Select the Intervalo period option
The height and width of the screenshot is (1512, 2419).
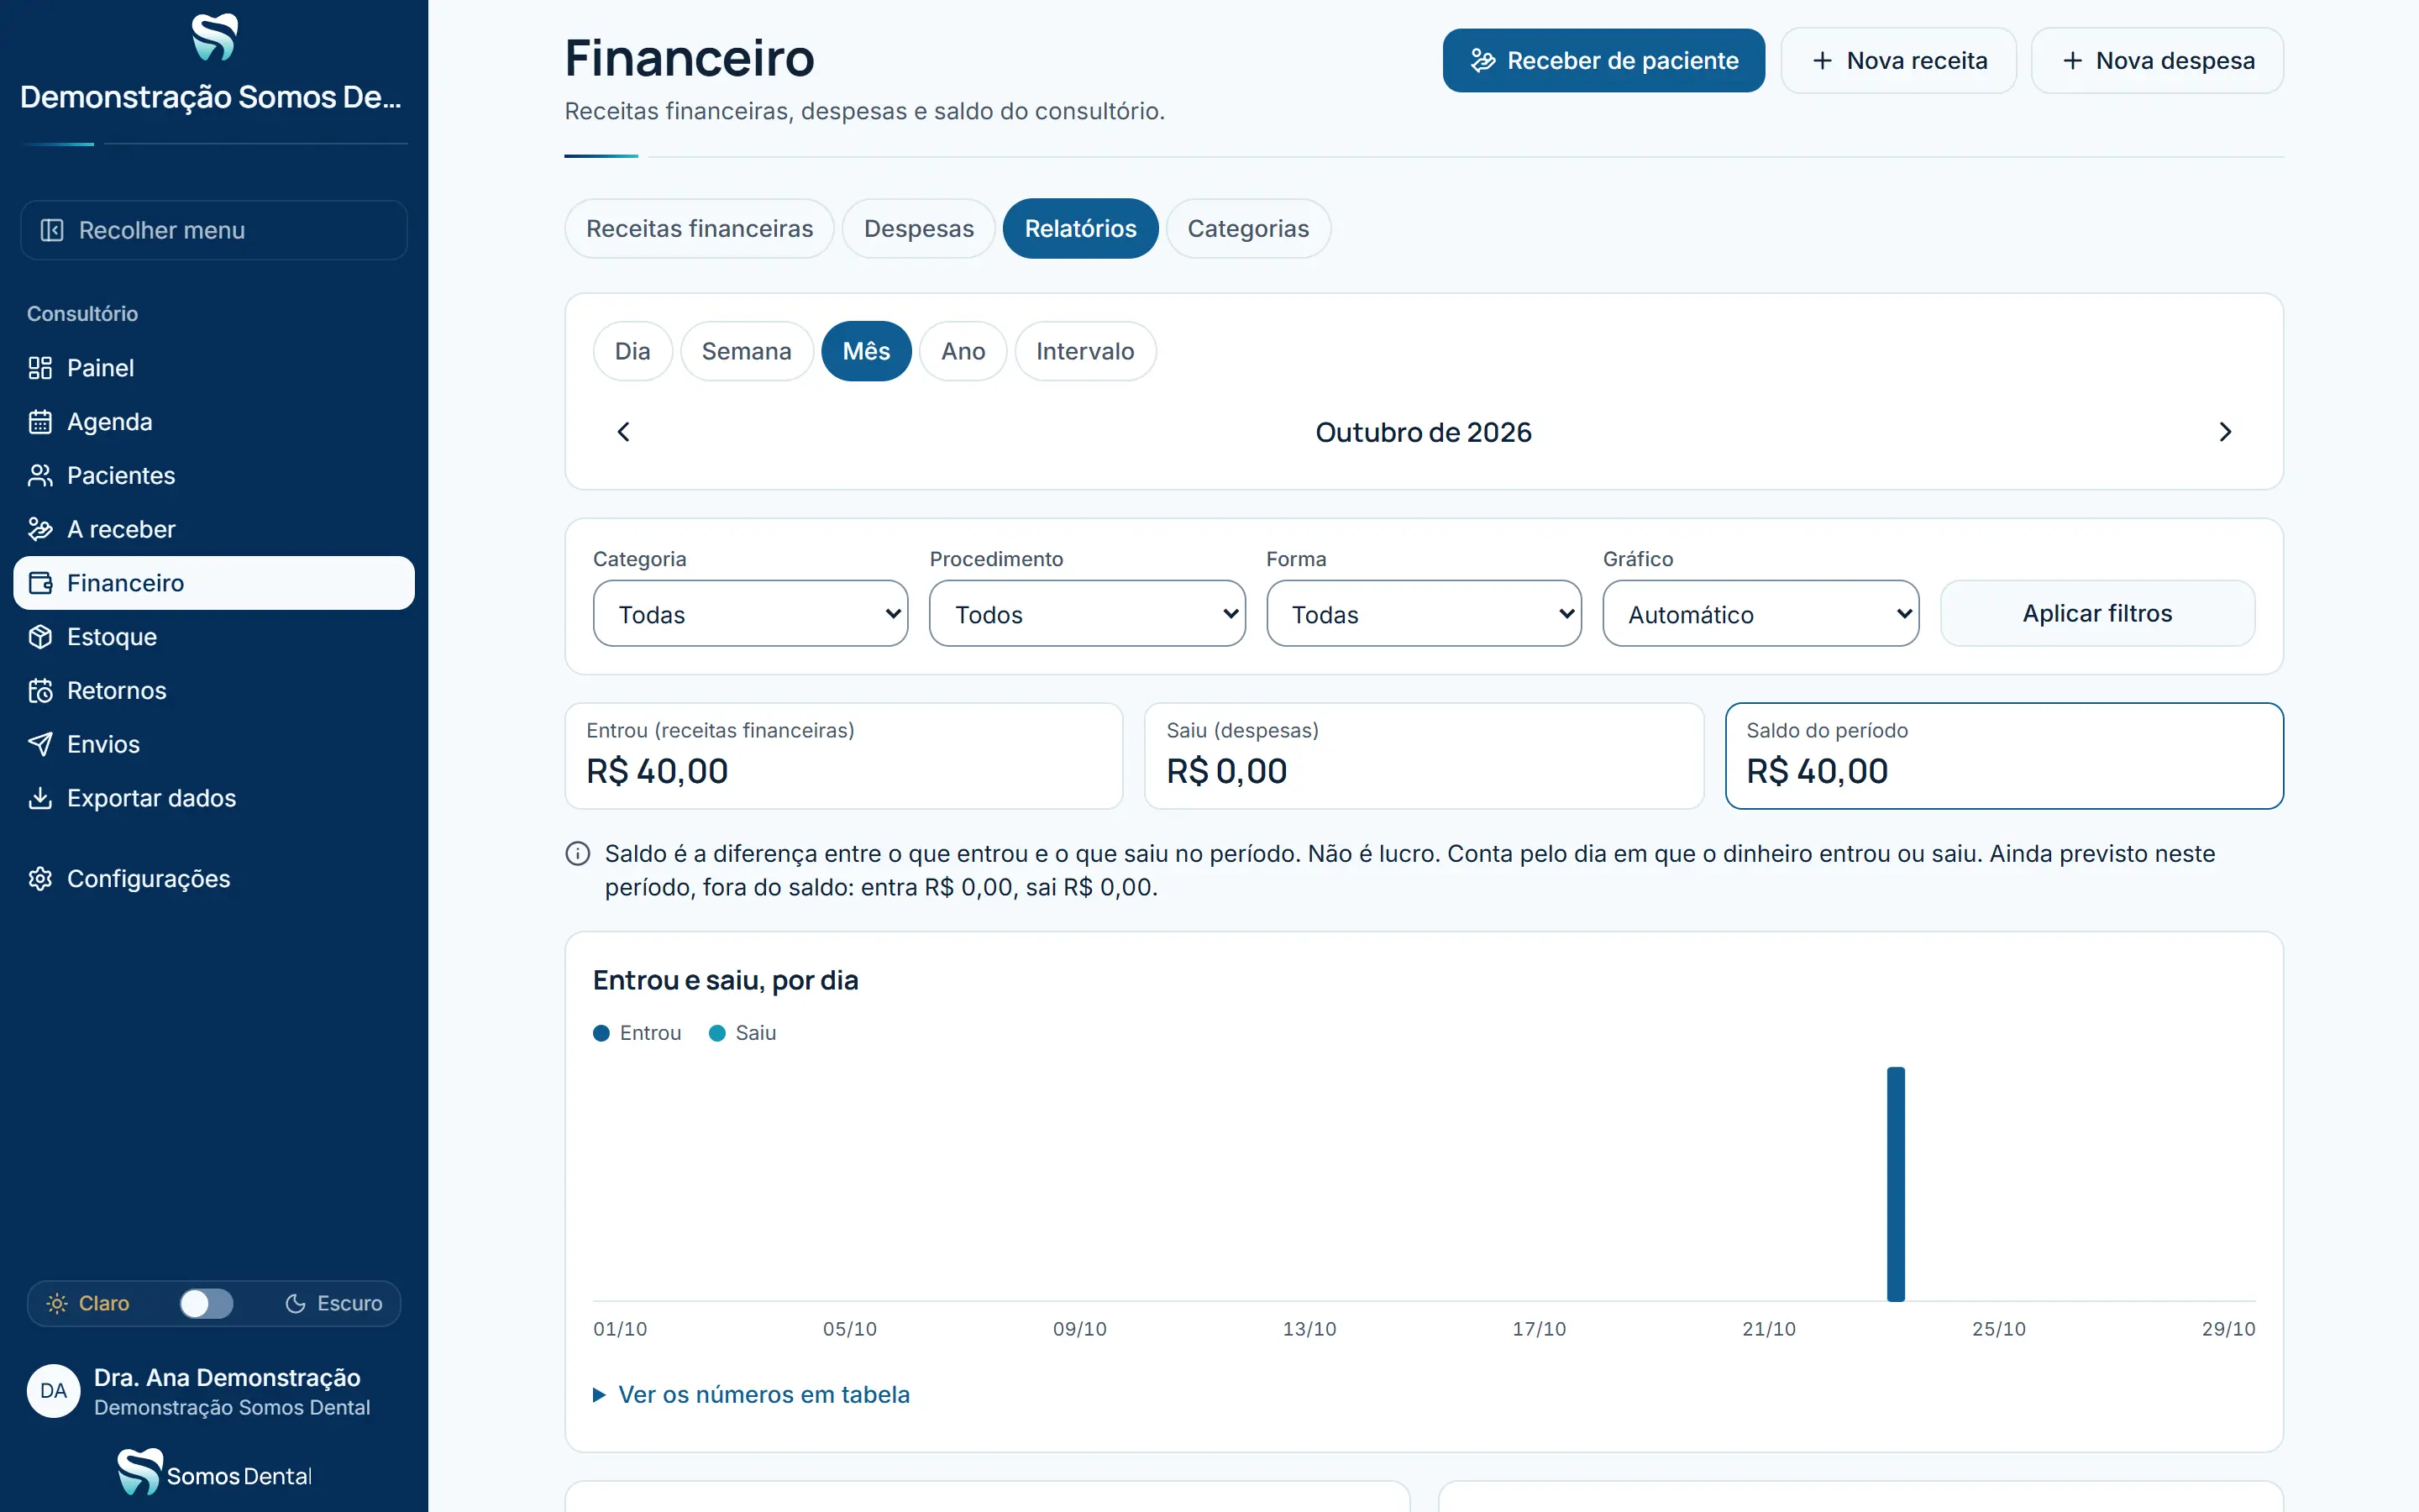(x=1085, y=351)
